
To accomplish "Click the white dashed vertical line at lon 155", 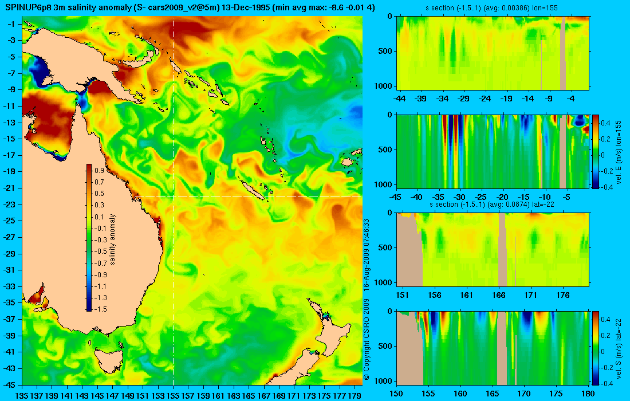I will [x=173, y=200].
